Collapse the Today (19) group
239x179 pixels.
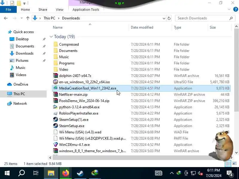tap(51, 37)
